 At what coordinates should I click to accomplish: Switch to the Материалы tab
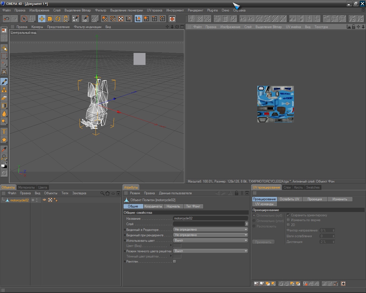26,187
